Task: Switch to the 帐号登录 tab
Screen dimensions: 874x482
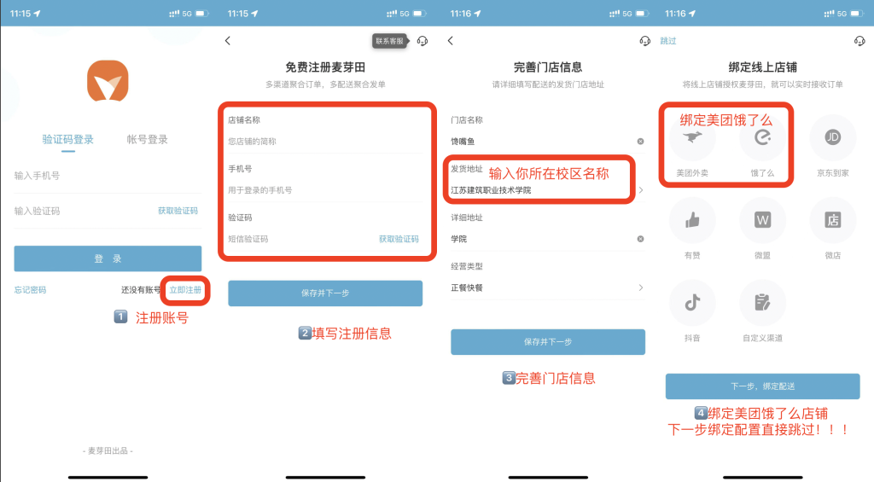Action: click(148, 139)
